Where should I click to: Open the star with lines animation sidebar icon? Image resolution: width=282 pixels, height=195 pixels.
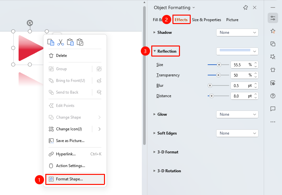coord(273,31)
